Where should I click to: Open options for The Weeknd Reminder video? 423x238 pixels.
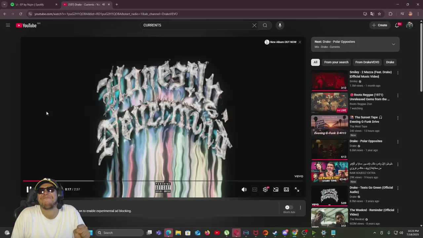click(x=398, y=211)
